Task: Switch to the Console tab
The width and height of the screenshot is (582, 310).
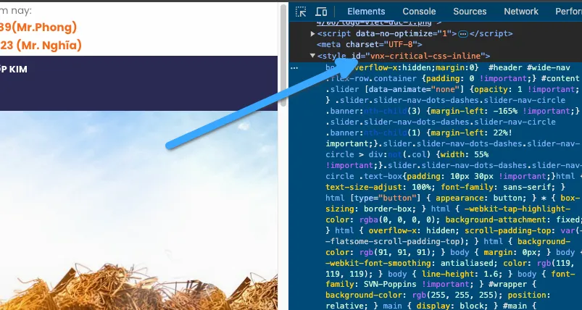Action: (x=419, y=12)
